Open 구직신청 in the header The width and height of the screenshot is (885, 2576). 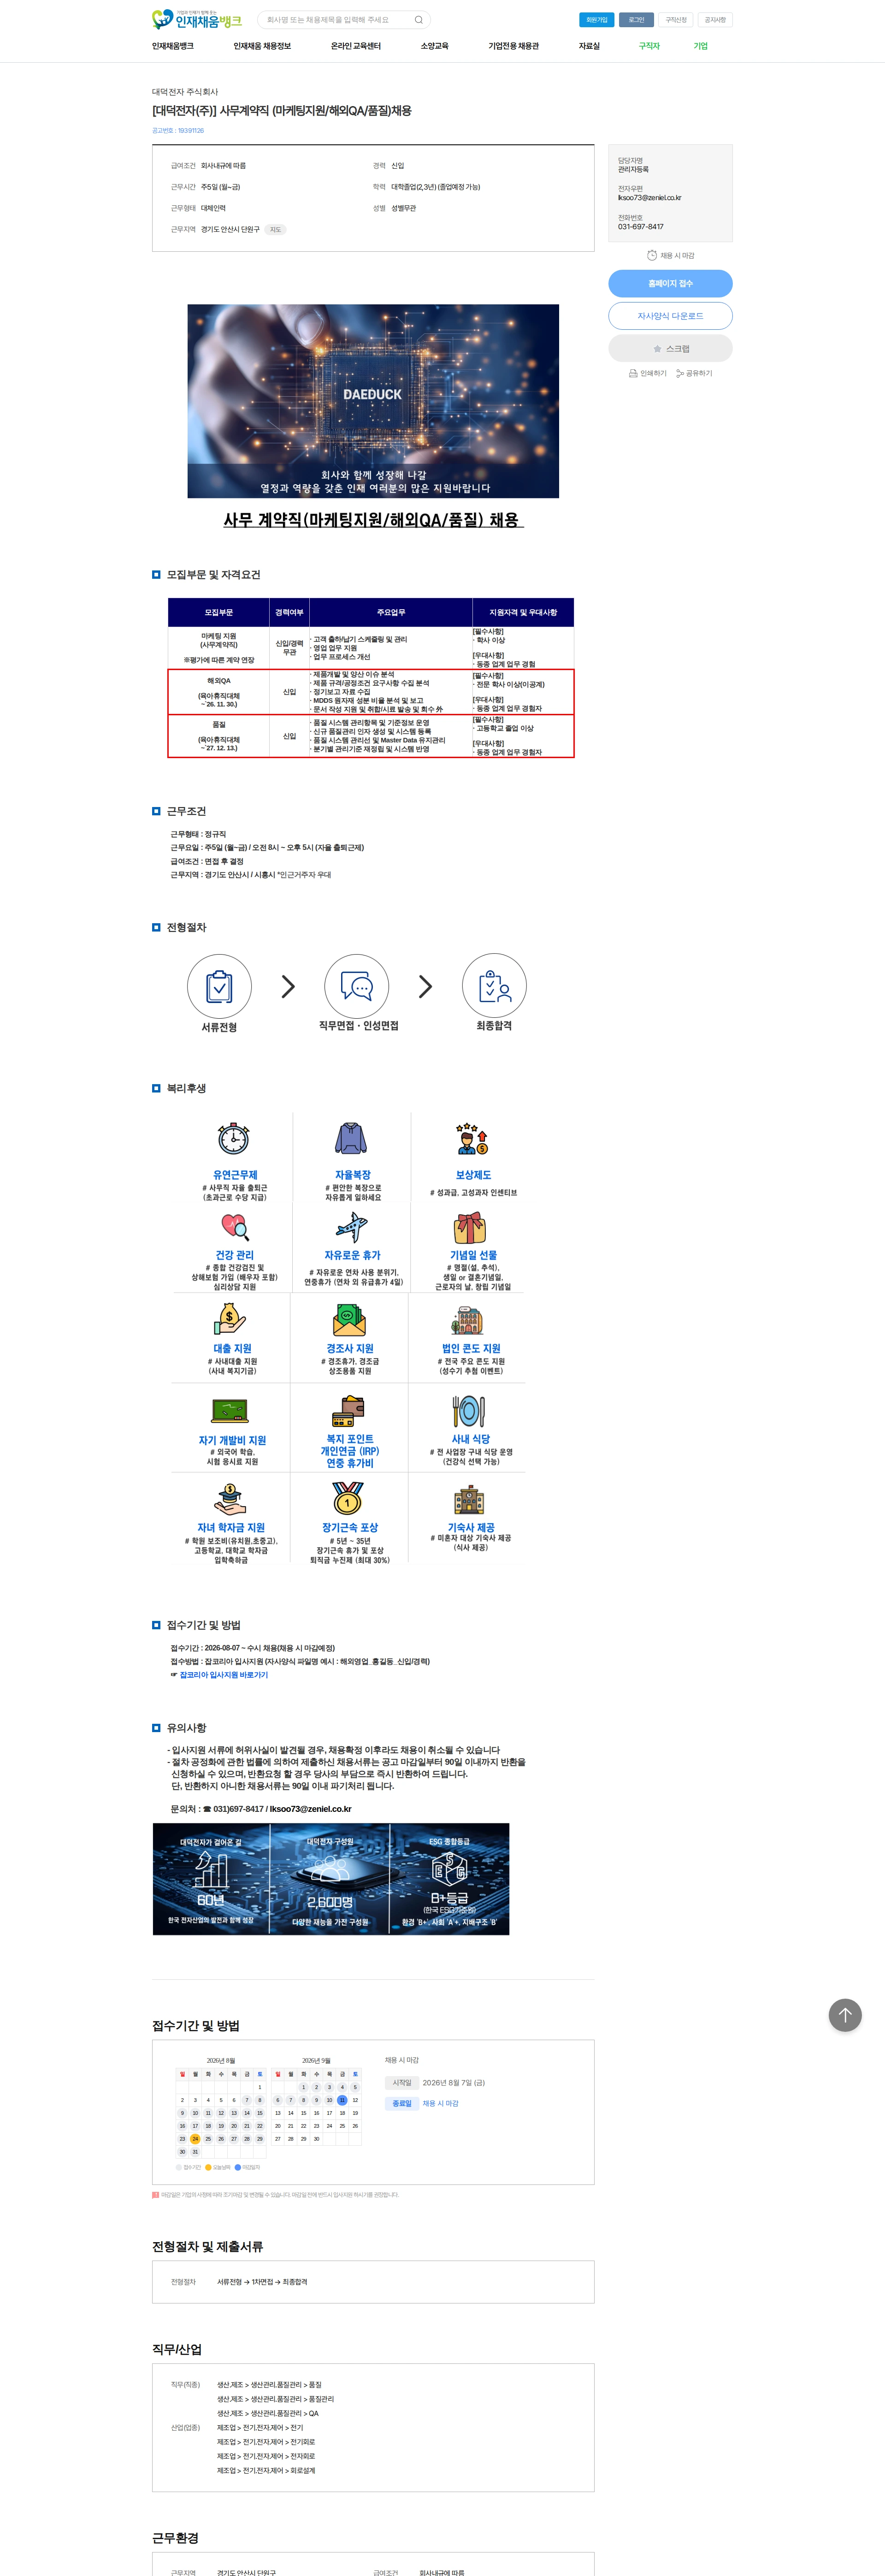coord(676,20)
